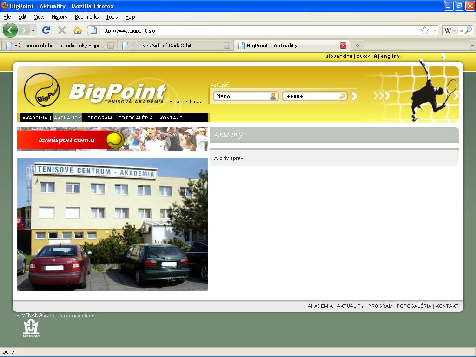The height and width of the screenshot is (357, 476).
Task: Go to FOTOGALÉRIA in the top navigation bar
Action: 135,118
